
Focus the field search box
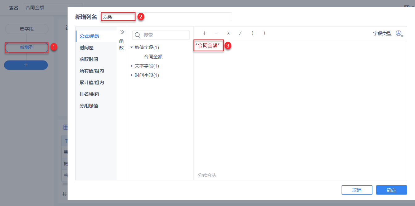161,35
